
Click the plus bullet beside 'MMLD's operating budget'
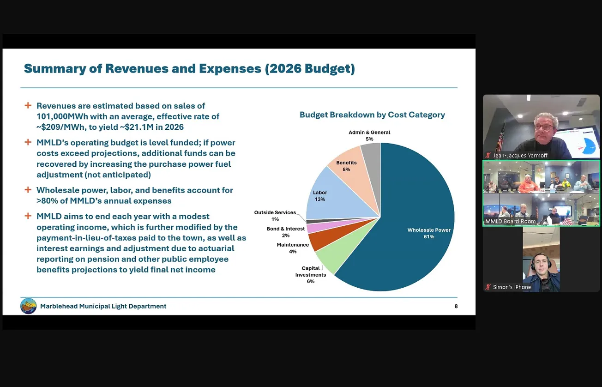tap(28, 142)
